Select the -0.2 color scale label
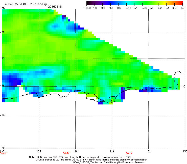 tap(159, 8)
